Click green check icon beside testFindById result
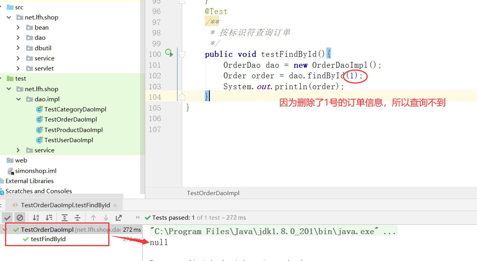This screenshot has height=261, width=477. 26,239
